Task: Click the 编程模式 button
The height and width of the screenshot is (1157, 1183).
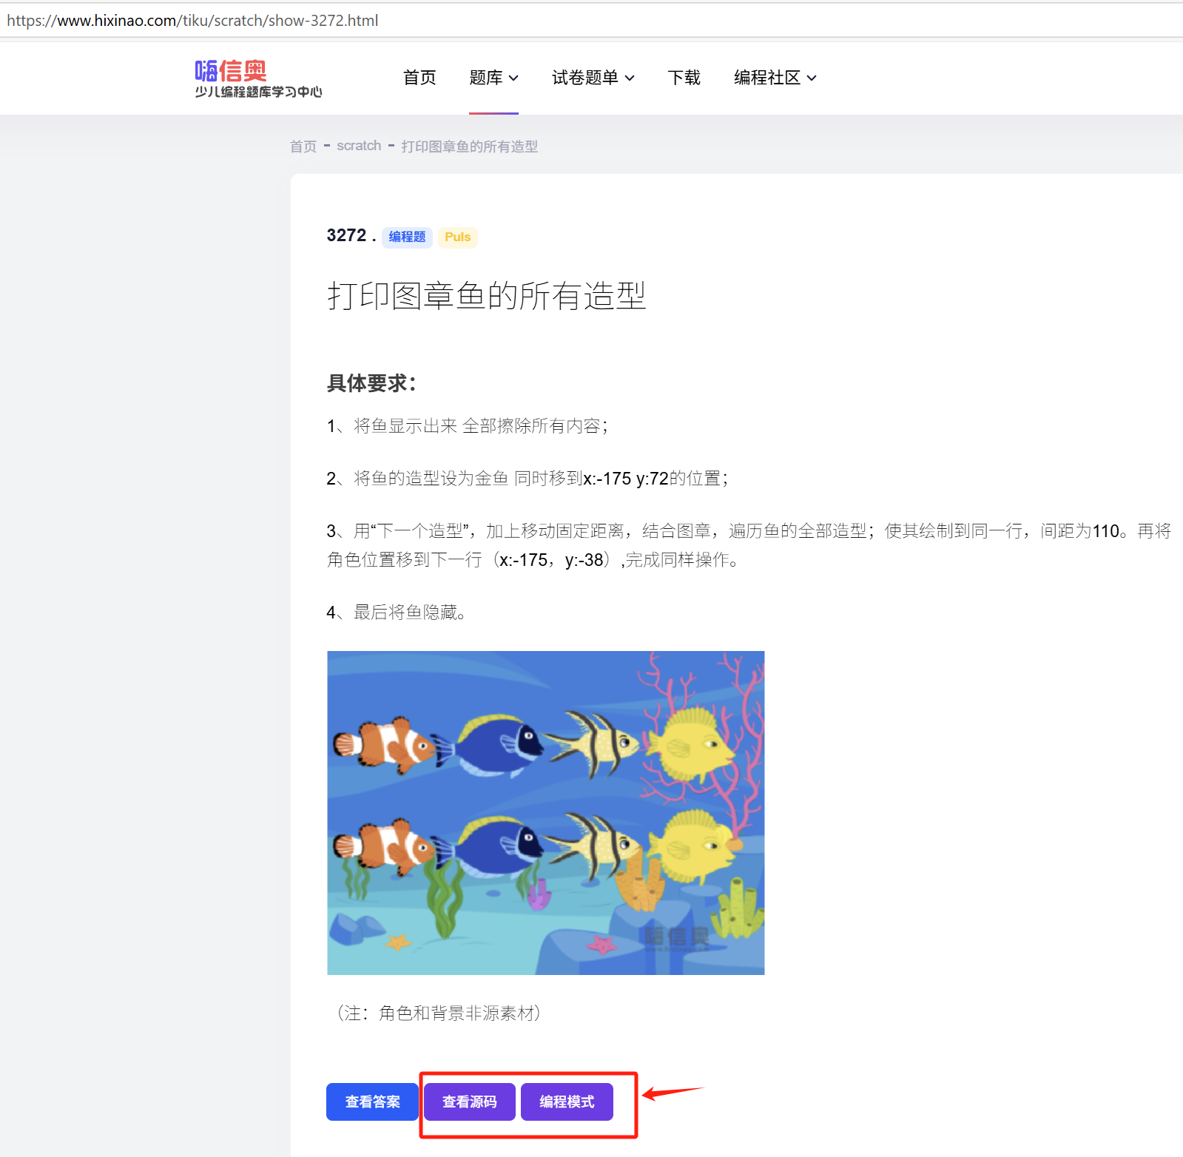Action: coord(567,1102)
